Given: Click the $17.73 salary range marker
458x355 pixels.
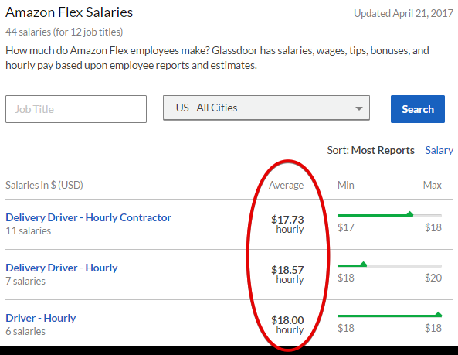Looking at the screenshot, I should click(410, 213).
